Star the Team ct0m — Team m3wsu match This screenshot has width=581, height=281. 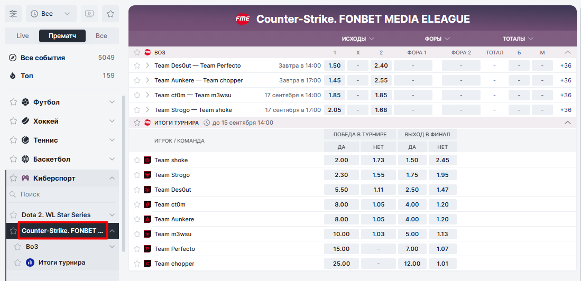[137, 95]
